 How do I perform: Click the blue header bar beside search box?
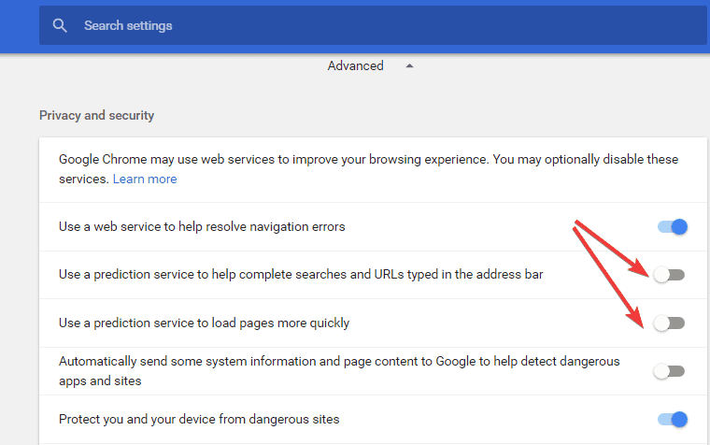pos(20,26)
